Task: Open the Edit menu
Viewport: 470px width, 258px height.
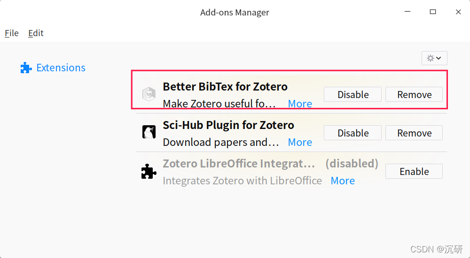Action: pos(36,33)
